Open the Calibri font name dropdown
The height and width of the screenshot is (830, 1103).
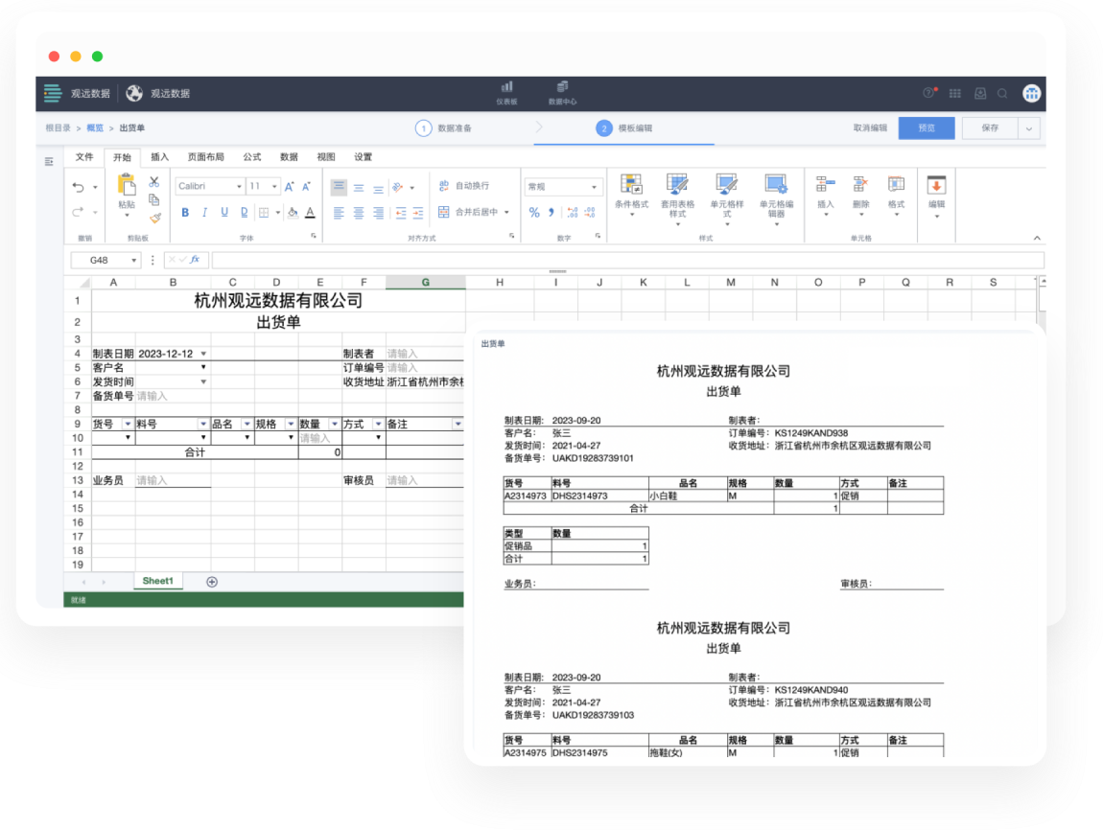(210, 186)
